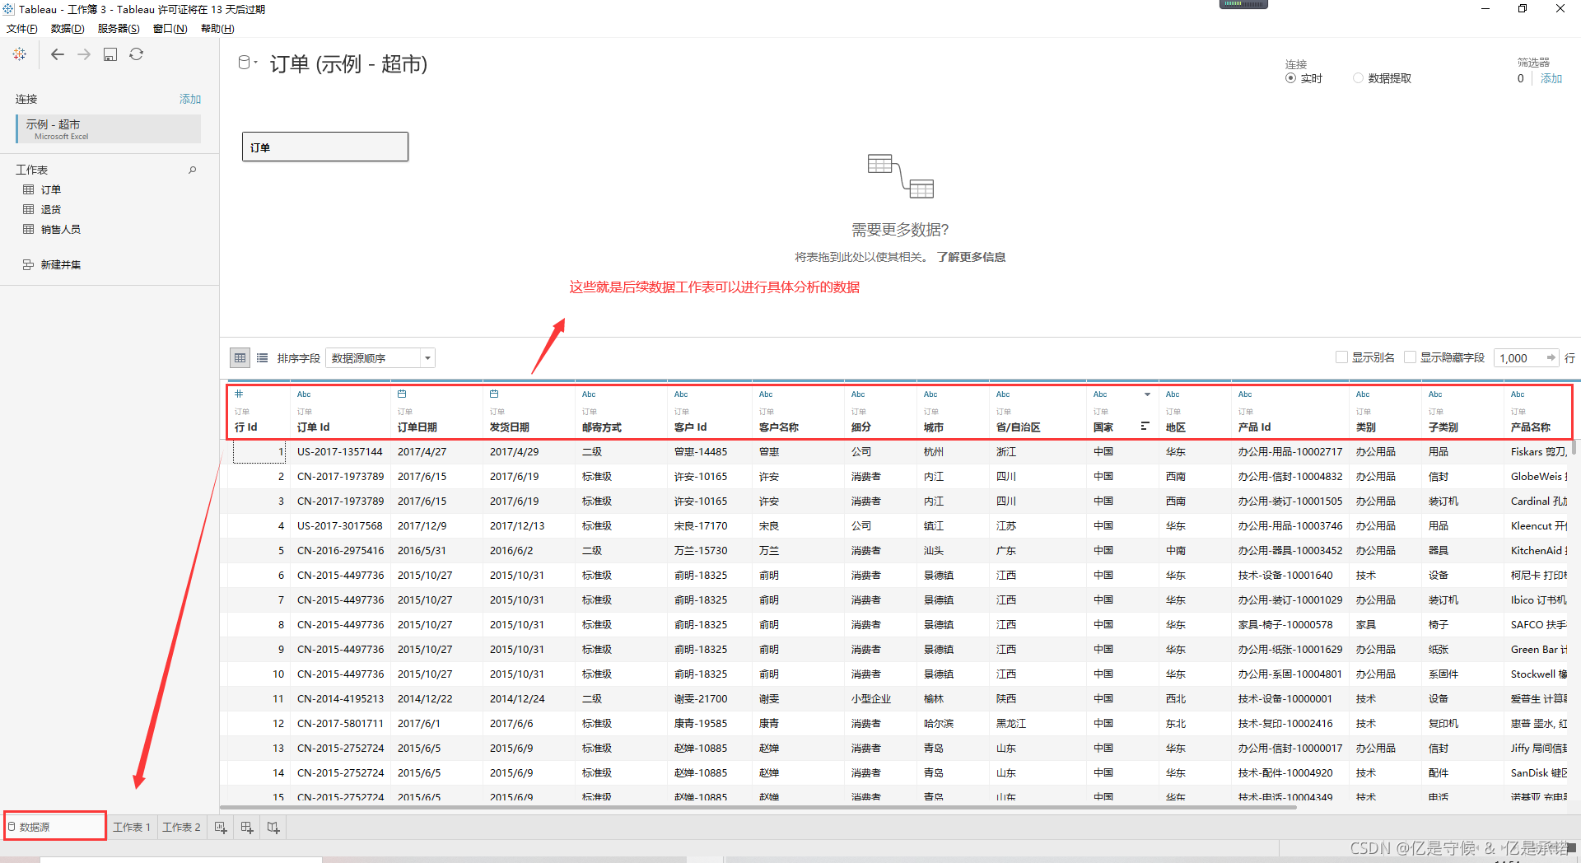Click the new story icon
Screen dimensions: 1581x863
(x=273, y=827)
